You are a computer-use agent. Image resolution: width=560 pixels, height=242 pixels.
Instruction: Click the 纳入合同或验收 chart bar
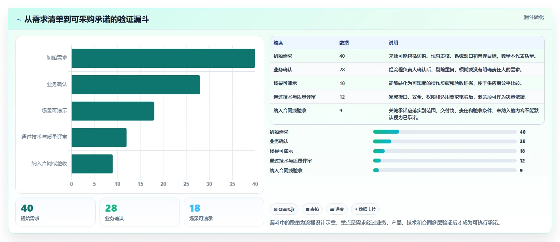click(x=92, y=164)
